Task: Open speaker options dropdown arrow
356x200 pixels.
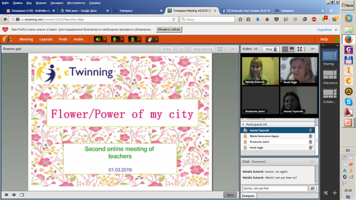Action: 105,39
